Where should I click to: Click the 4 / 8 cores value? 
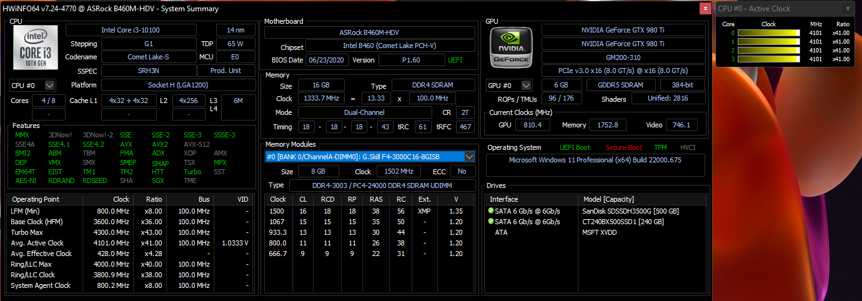pyautogui.click(x=49, y=101)
